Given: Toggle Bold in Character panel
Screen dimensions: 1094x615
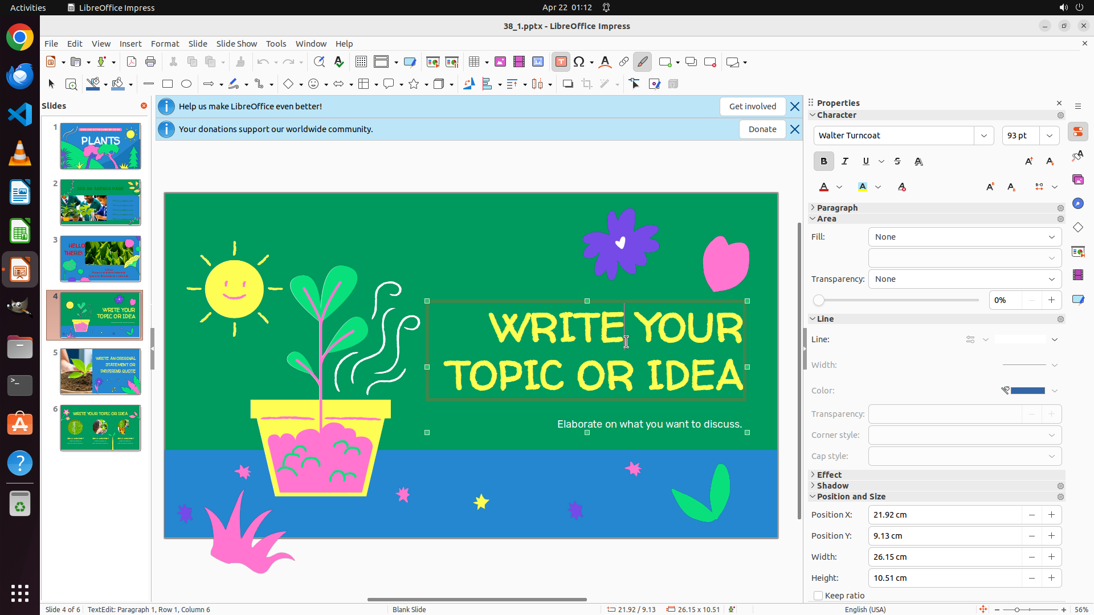Looking at the screenshot, I should [824, 162].
